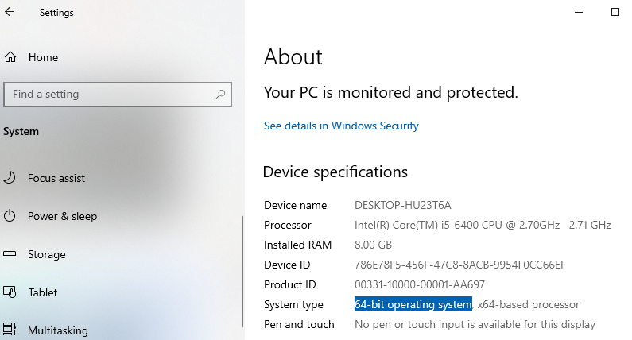632x340 pixels.
Task: Click the Power & sleep icon
Action: click(10, 216)
